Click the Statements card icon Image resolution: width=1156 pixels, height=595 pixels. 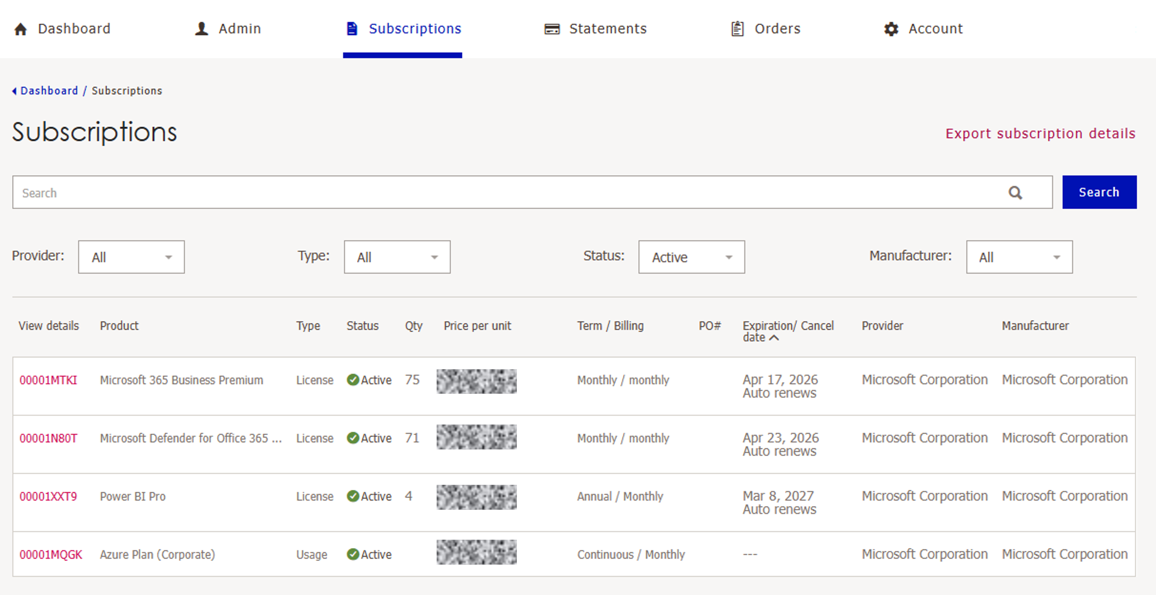551,29
